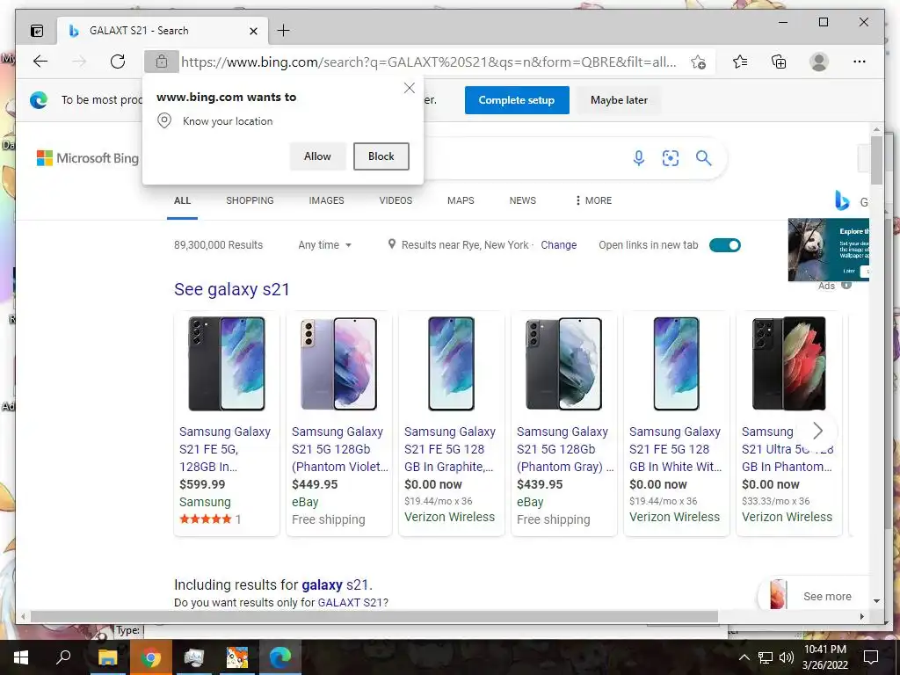The image size is (900, 675).
Task: Click the S21 Ultra Phantom phone thumbnail
Action: [788, 364]
